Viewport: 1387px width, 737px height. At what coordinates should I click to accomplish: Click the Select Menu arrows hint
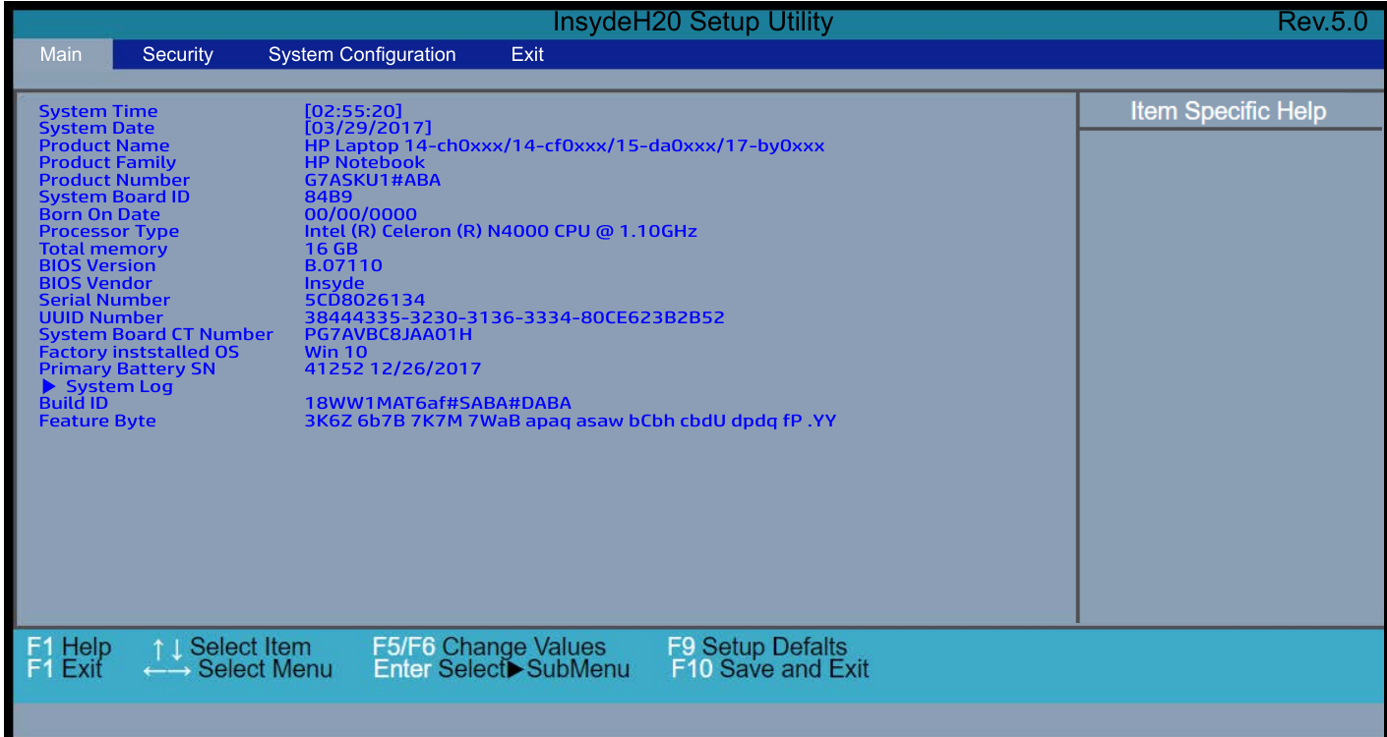click(237, 670)
